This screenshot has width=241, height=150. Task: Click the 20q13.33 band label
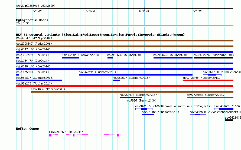pos(23,23)
